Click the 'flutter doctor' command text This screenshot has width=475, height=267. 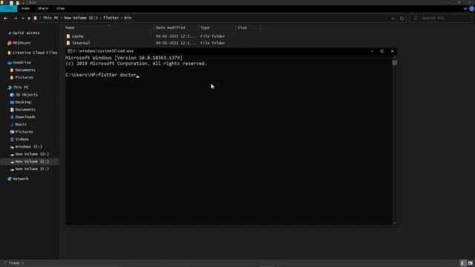(117, 75)
